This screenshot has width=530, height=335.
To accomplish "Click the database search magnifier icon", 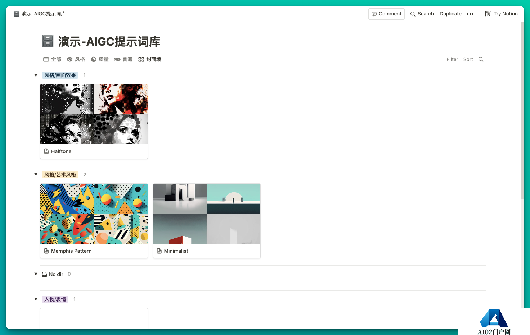I will pyautogui.click(x=481, y=59).
